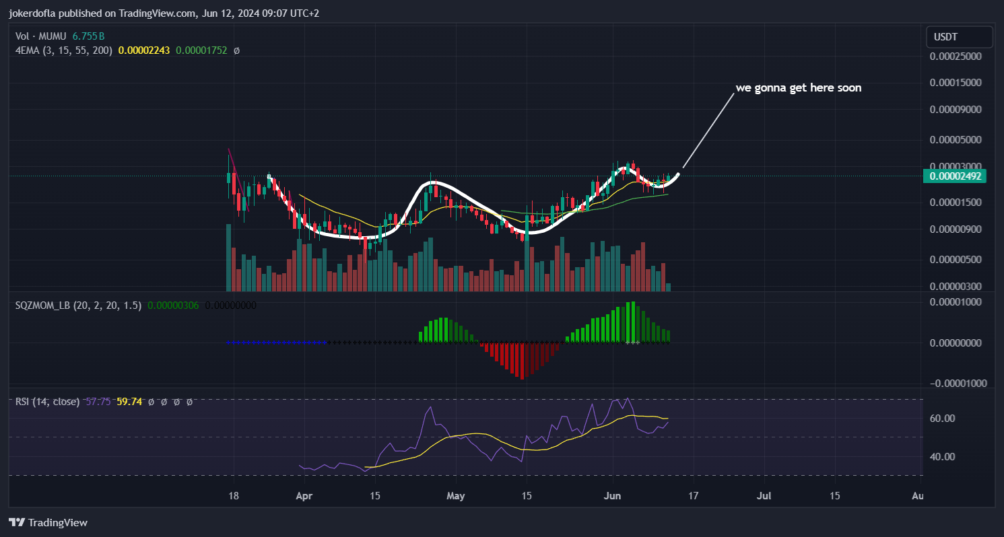Click the 40.00 RSI axis label
The image size is (1004, 537).
coord(942,457)
